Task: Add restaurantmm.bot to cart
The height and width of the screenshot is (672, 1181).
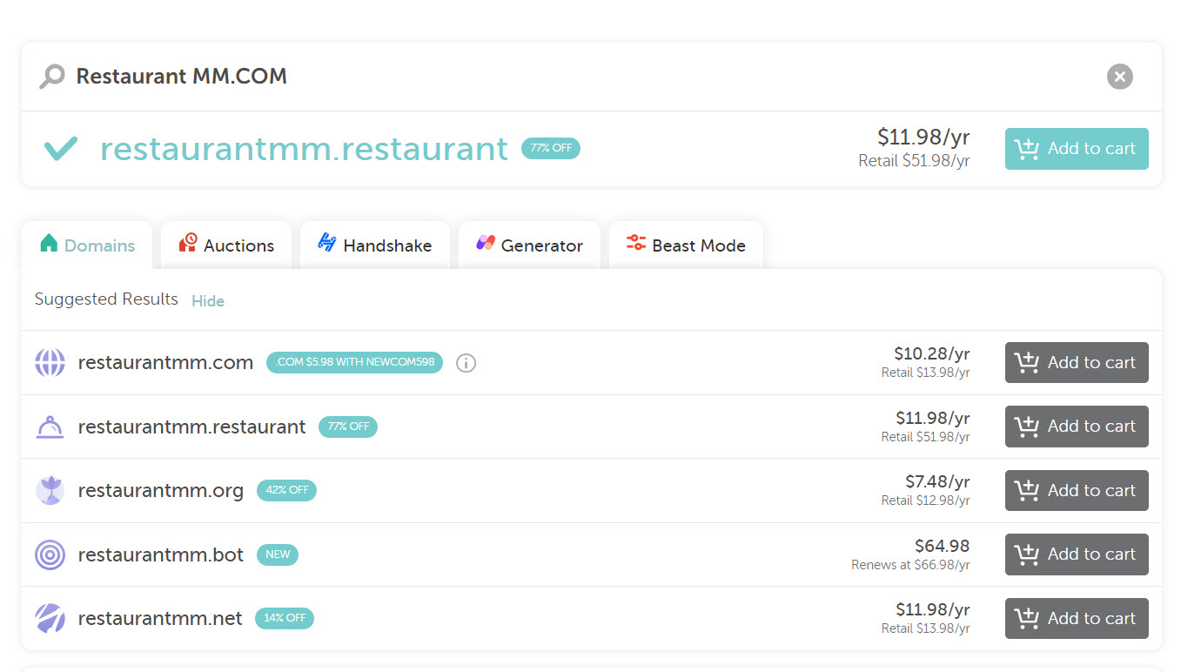Action: 1077,554
